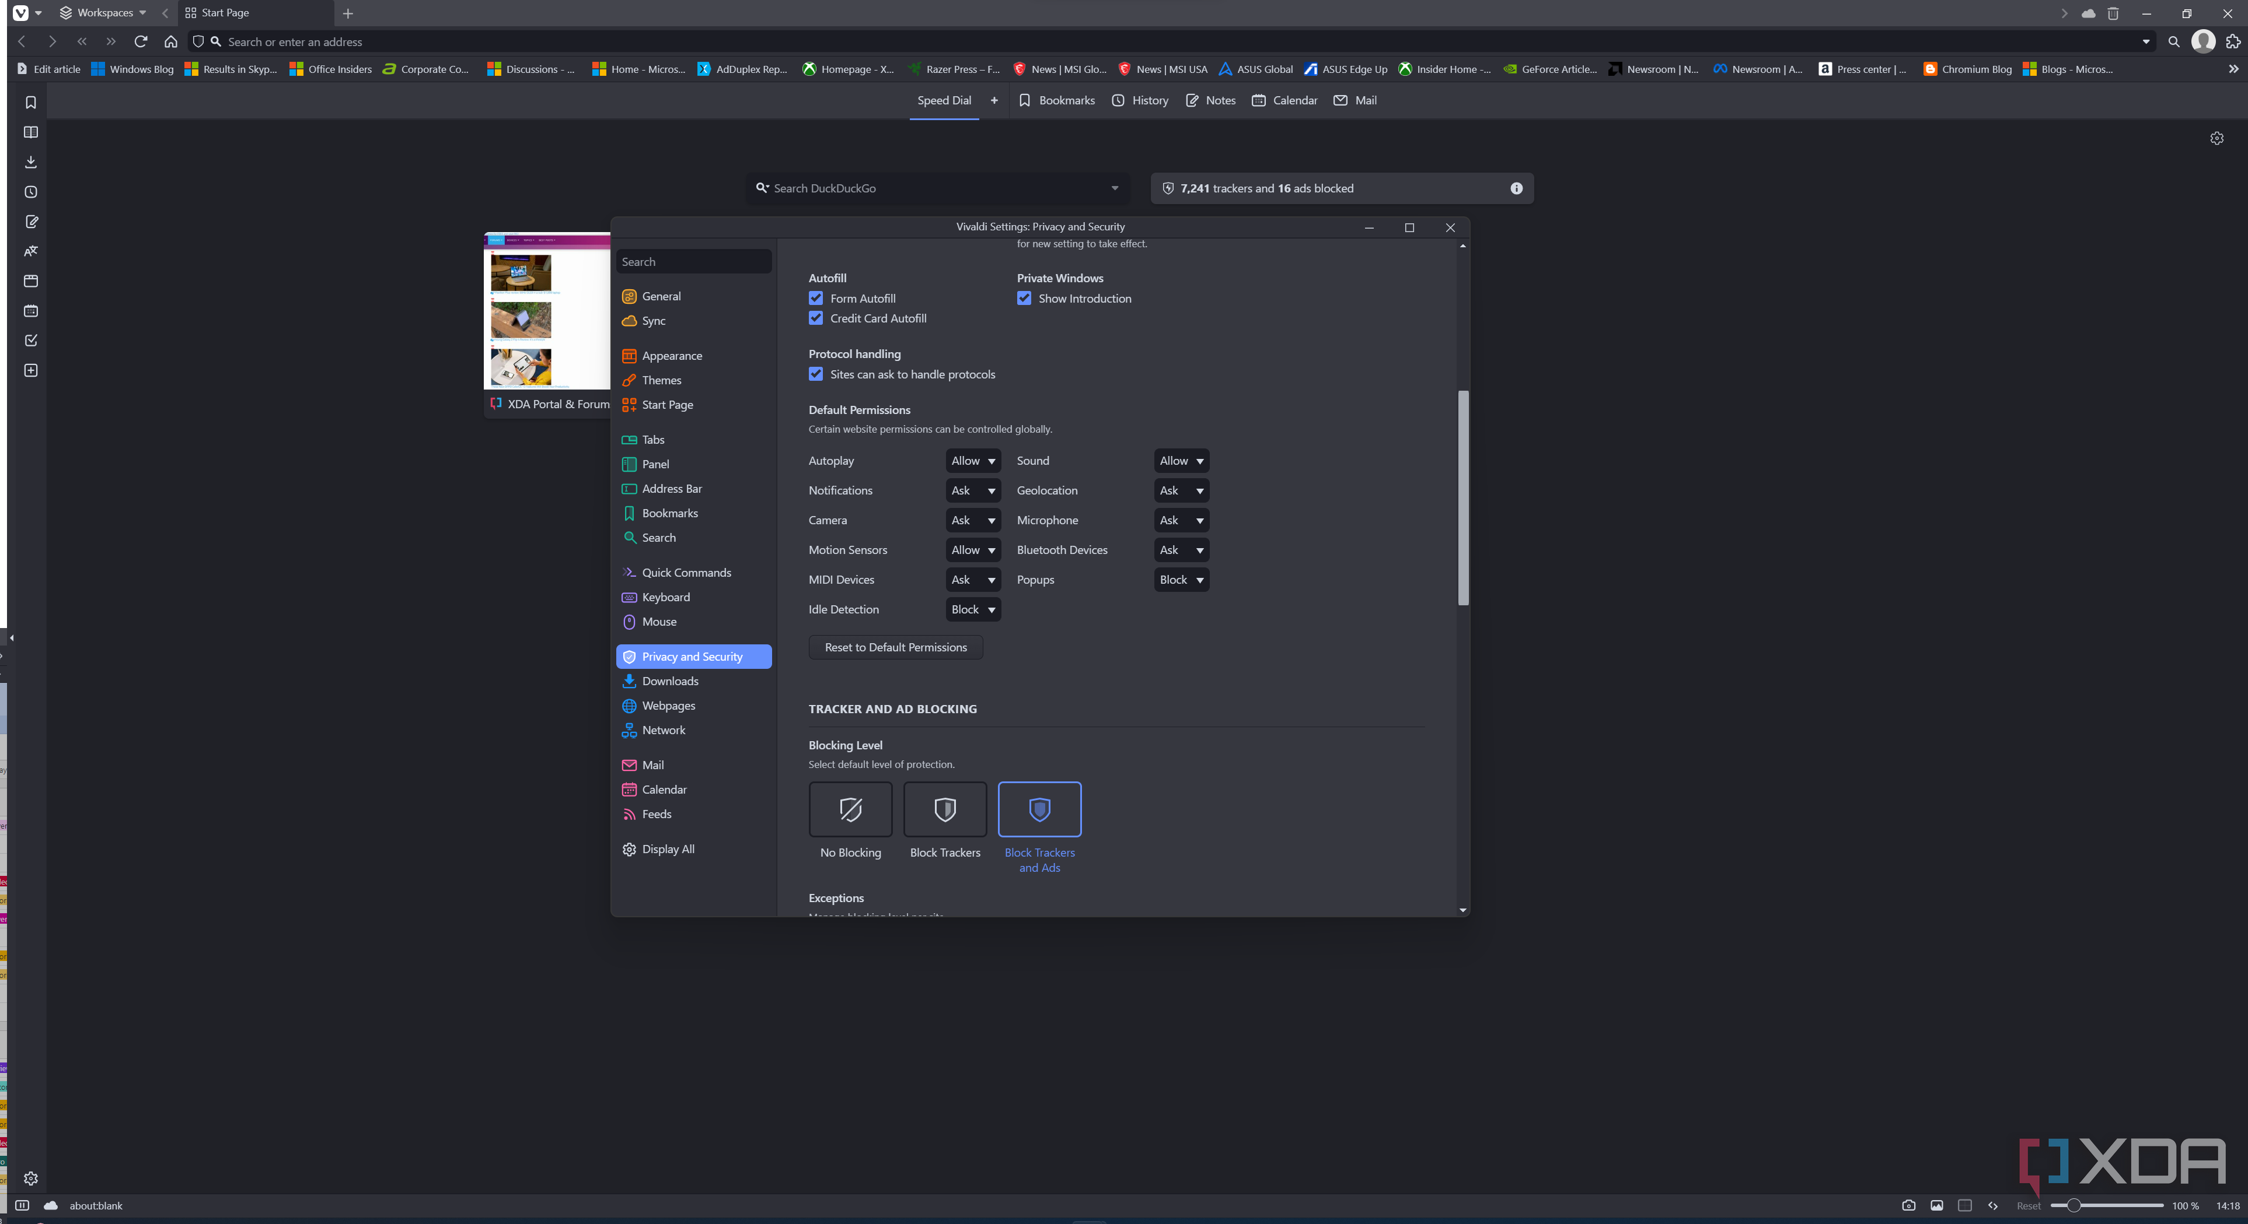Open the Window panel icon in sidebar
This screenshot has width=2248, height=1224.
point(30,280)
